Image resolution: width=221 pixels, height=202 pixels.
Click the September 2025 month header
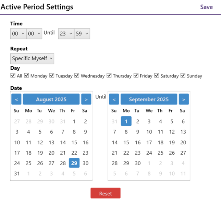click(x=149, y=99)
